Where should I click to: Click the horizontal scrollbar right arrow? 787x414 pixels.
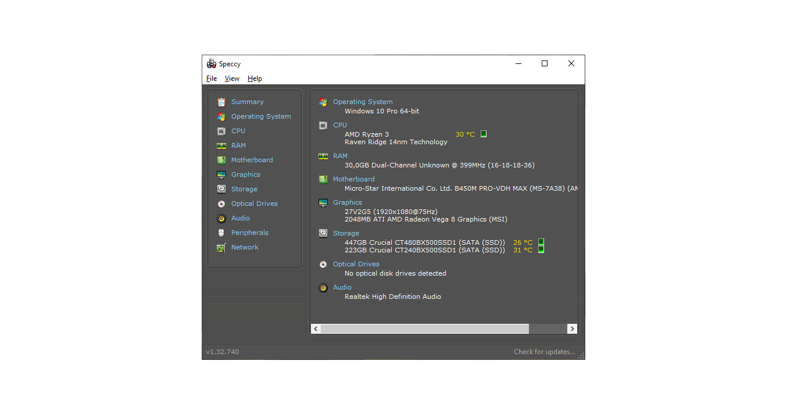572,329
